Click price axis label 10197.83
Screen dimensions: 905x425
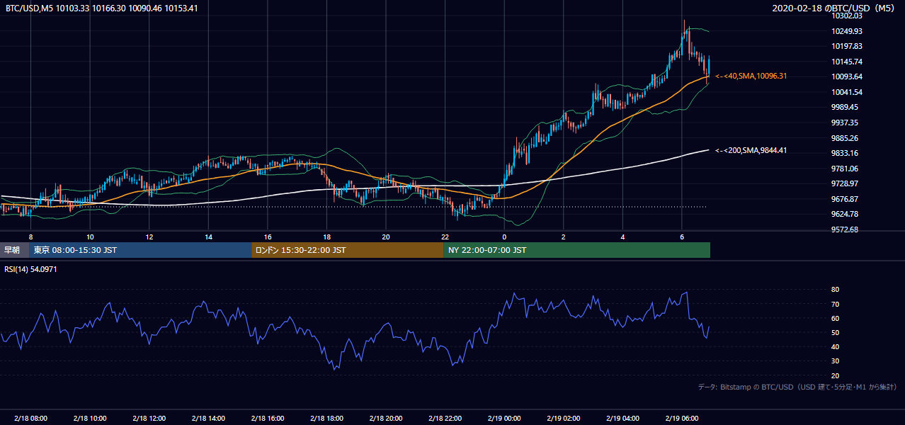point(846,46)
